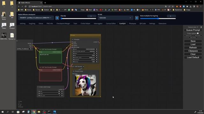Open WhatsApp bookmark icon
Viewport: 204px width, 114px height.
[x=69, y=10]
